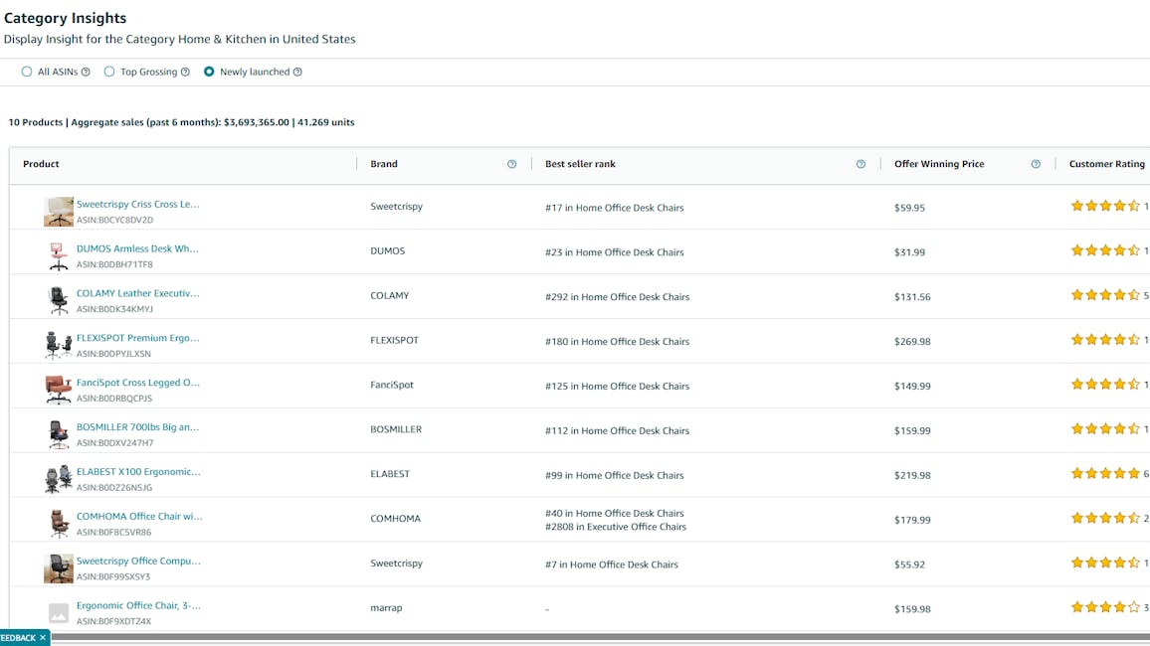Click the Customer Rating column header

(1107, 164)
